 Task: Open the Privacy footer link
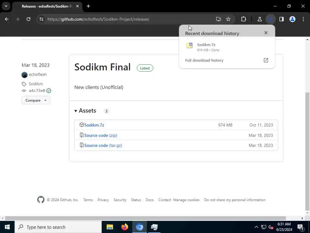(103, 200)
